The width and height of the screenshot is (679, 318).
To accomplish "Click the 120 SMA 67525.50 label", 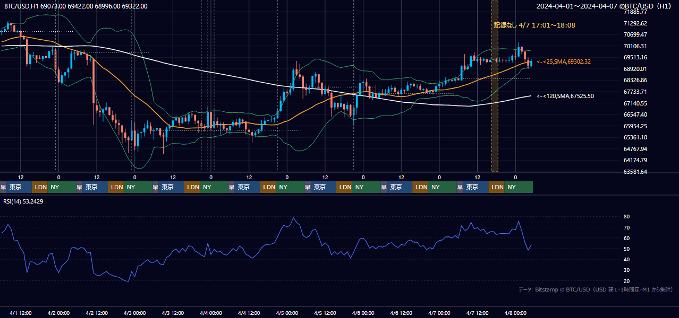I will tap(565, 96).
